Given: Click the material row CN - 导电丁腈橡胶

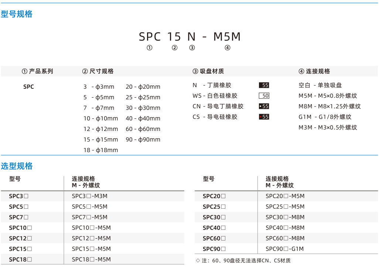Looking at the screenshot, I should coord(218,106).
